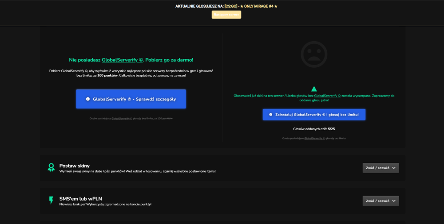Viewport: 444px width, 224px height.
Task: Expand the Postaw skiny section
Action: (381, 168)
